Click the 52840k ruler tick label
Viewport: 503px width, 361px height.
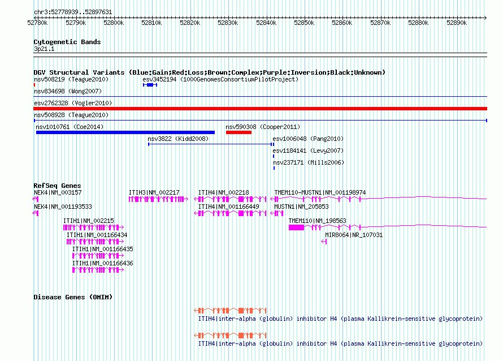pyautogui.click(x=266, y=23)
